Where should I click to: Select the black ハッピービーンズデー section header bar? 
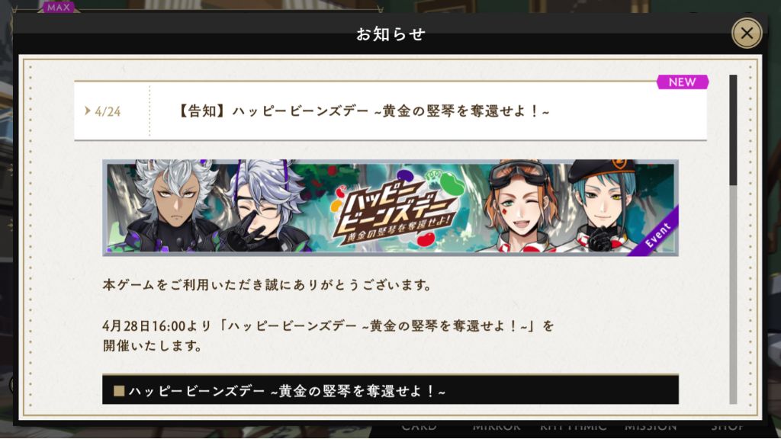[x=390, y=389]
